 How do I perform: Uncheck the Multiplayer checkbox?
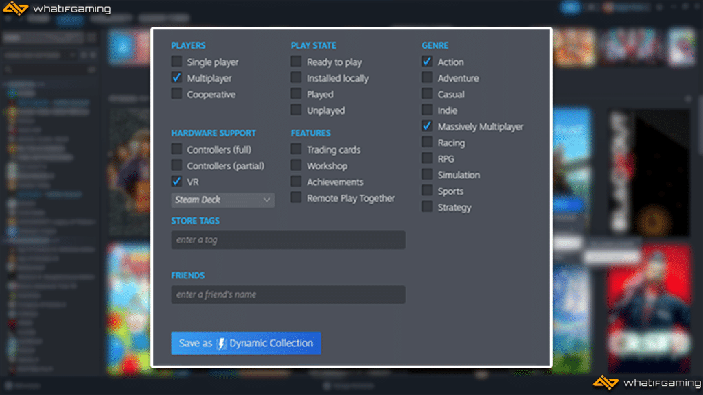click(x=177, y=78)
